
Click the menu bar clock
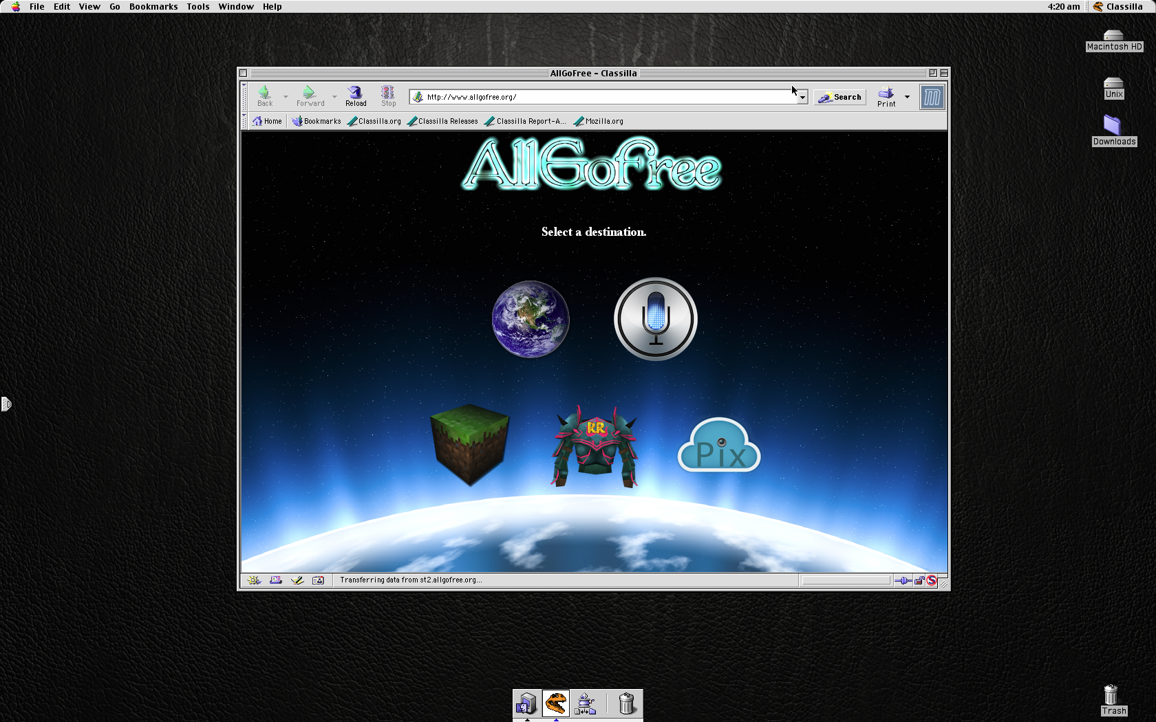[x=1064, y=7]
